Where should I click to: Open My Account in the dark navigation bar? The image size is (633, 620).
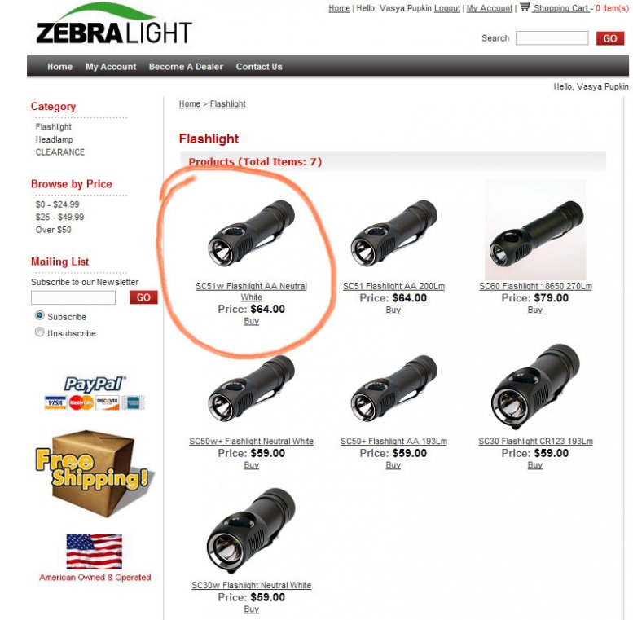pos(111,67)
